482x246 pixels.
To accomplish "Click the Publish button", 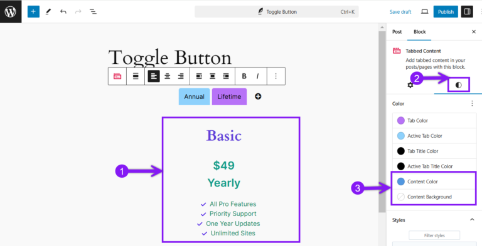I will click(x=446, y=12).
